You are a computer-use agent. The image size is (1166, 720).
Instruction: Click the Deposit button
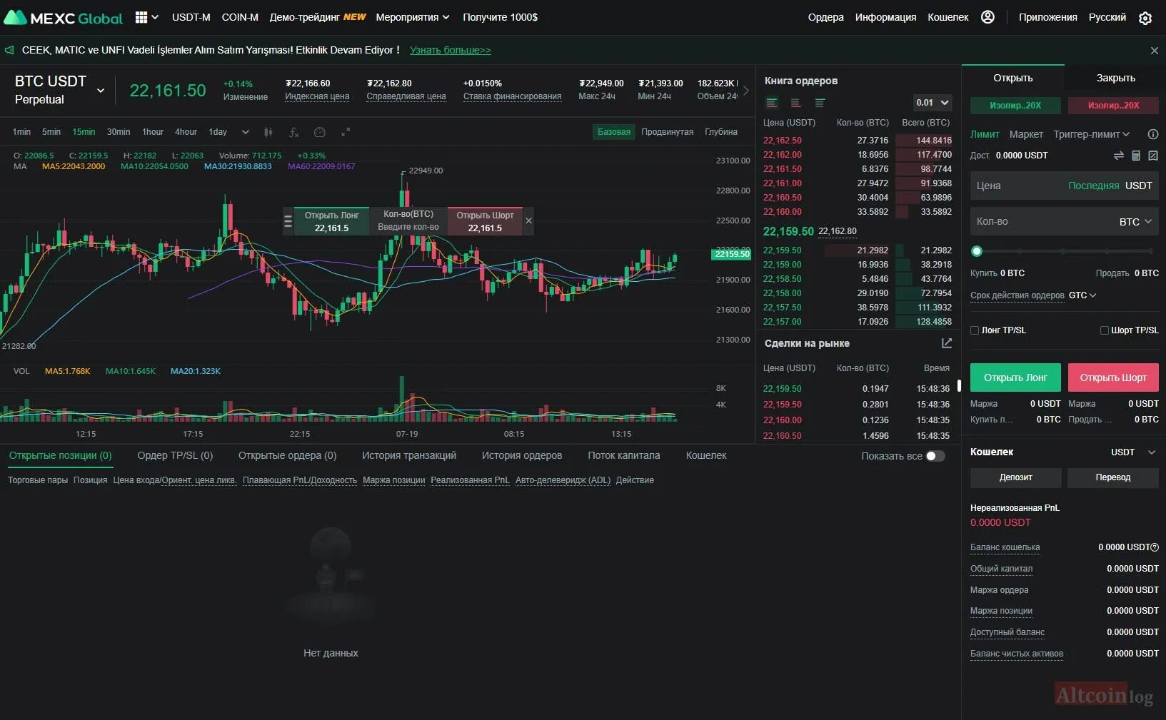[x=1015, y=477]
